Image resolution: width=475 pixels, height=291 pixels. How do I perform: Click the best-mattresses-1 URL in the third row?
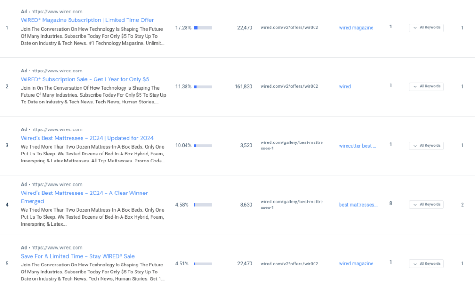(291, 145)
